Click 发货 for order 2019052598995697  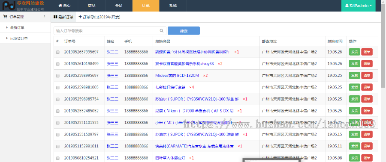pyautogui.click(x=355, y=75)
